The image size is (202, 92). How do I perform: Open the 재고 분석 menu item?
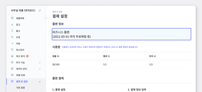tap(20, 56)
